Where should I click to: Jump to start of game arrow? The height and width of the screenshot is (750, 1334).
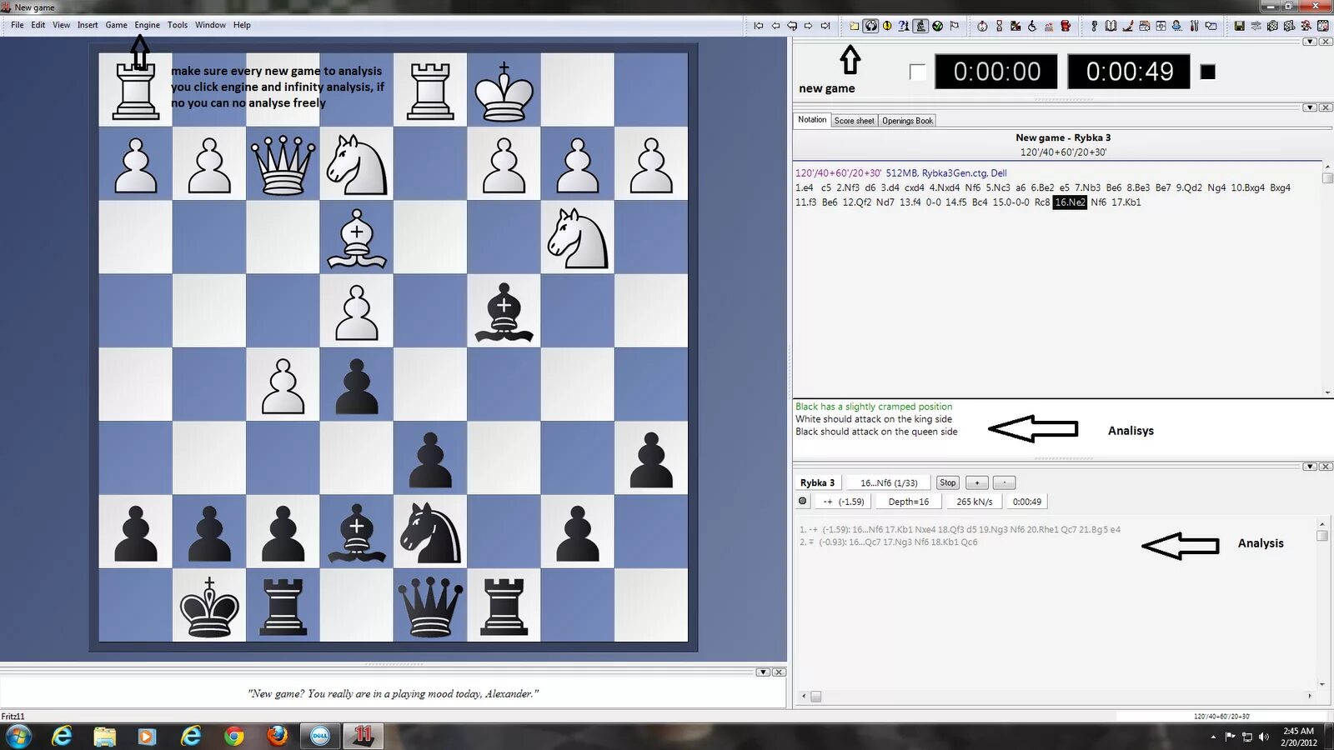pos(759,26)
